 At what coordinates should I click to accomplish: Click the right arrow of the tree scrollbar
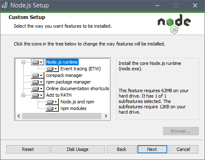[106, 116]
